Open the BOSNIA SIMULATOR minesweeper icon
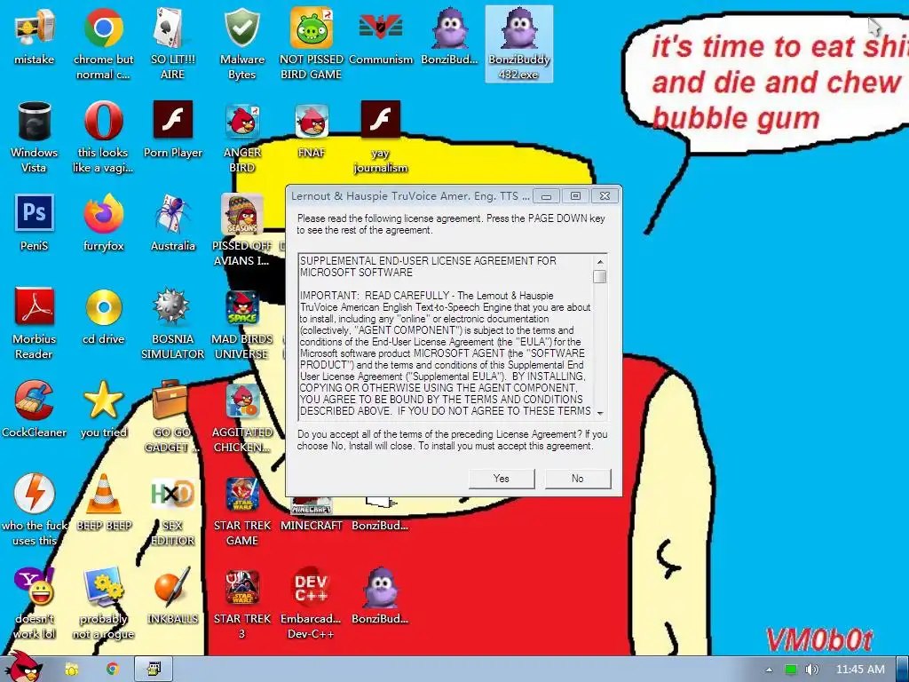909x682 pixels. coord(173,323)
